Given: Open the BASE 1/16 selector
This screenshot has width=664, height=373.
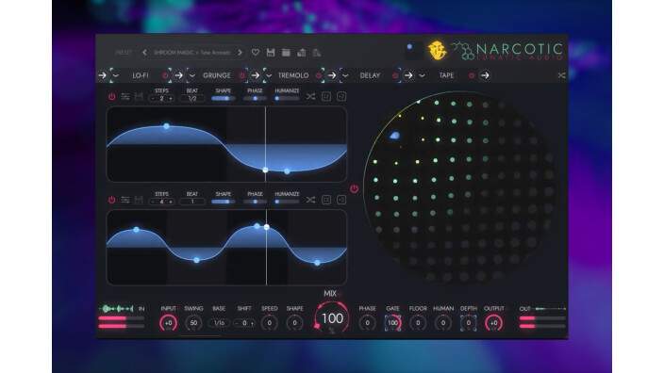Looking at the screenshot, I should click(219, 323).
